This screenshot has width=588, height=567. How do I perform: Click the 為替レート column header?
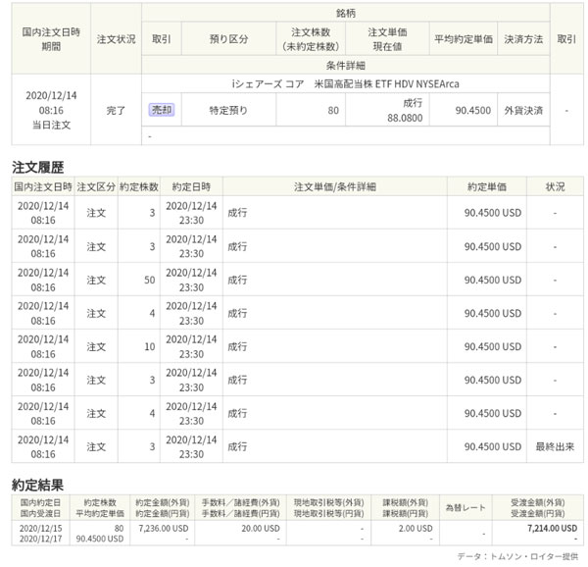(465, 507)
